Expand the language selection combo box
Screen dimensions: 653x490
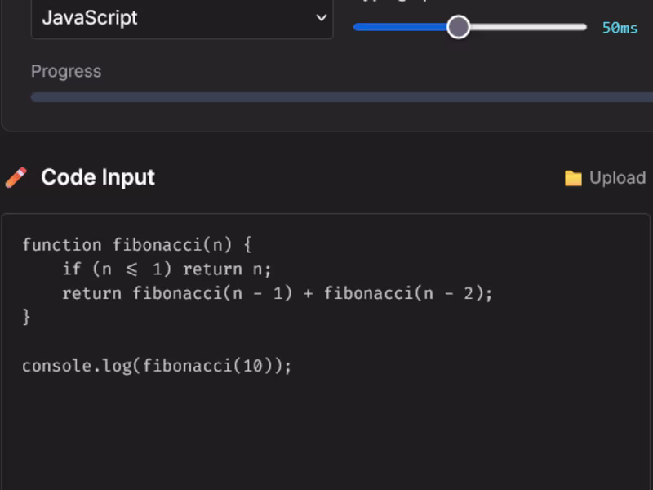pos(180,18)
